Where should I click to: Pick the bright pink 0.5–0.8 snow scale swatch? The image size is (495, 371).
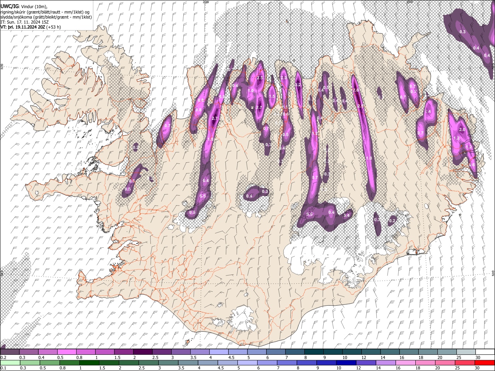(67, 352)
